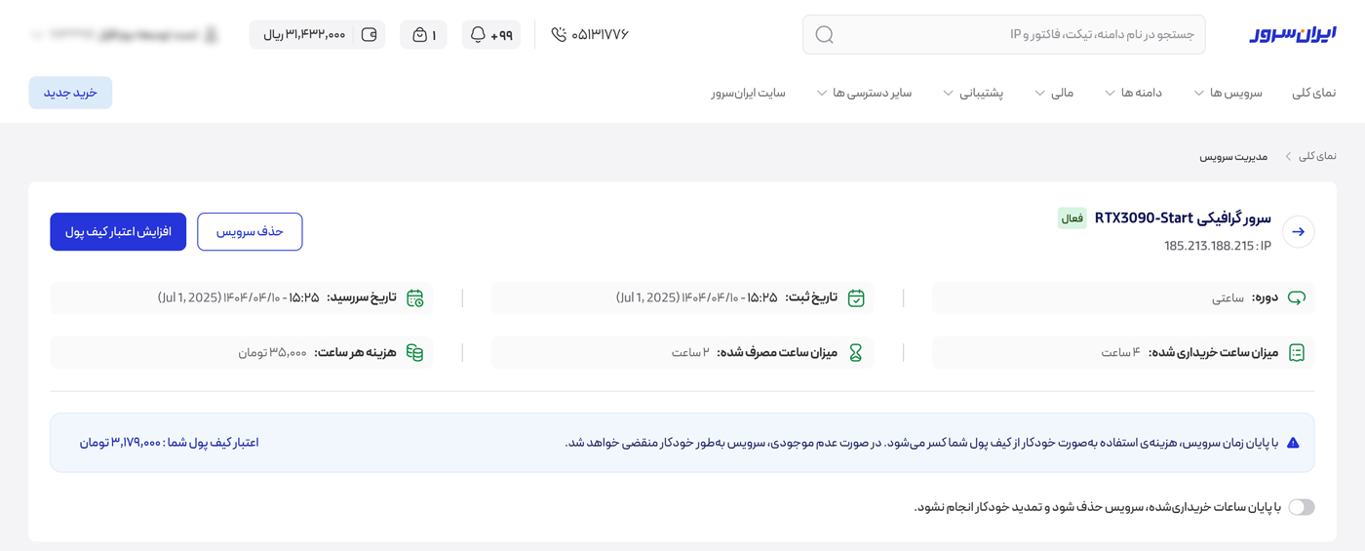Open the پشتیبانی menu item

pos(981,93)
